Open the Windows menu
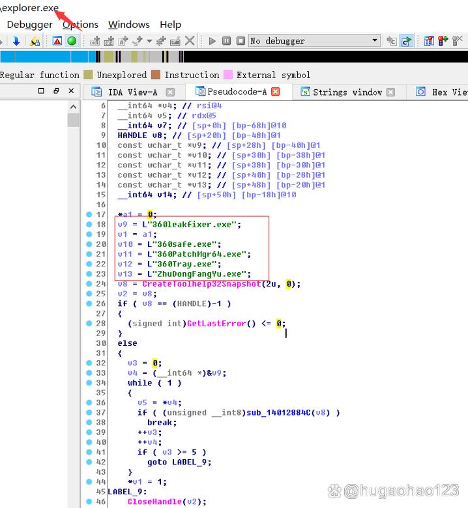The image size is (468, 508). point(128,25)
